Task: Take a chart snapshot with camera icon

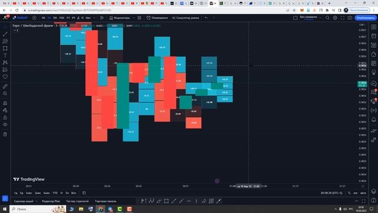Action: tap(350, 18)
